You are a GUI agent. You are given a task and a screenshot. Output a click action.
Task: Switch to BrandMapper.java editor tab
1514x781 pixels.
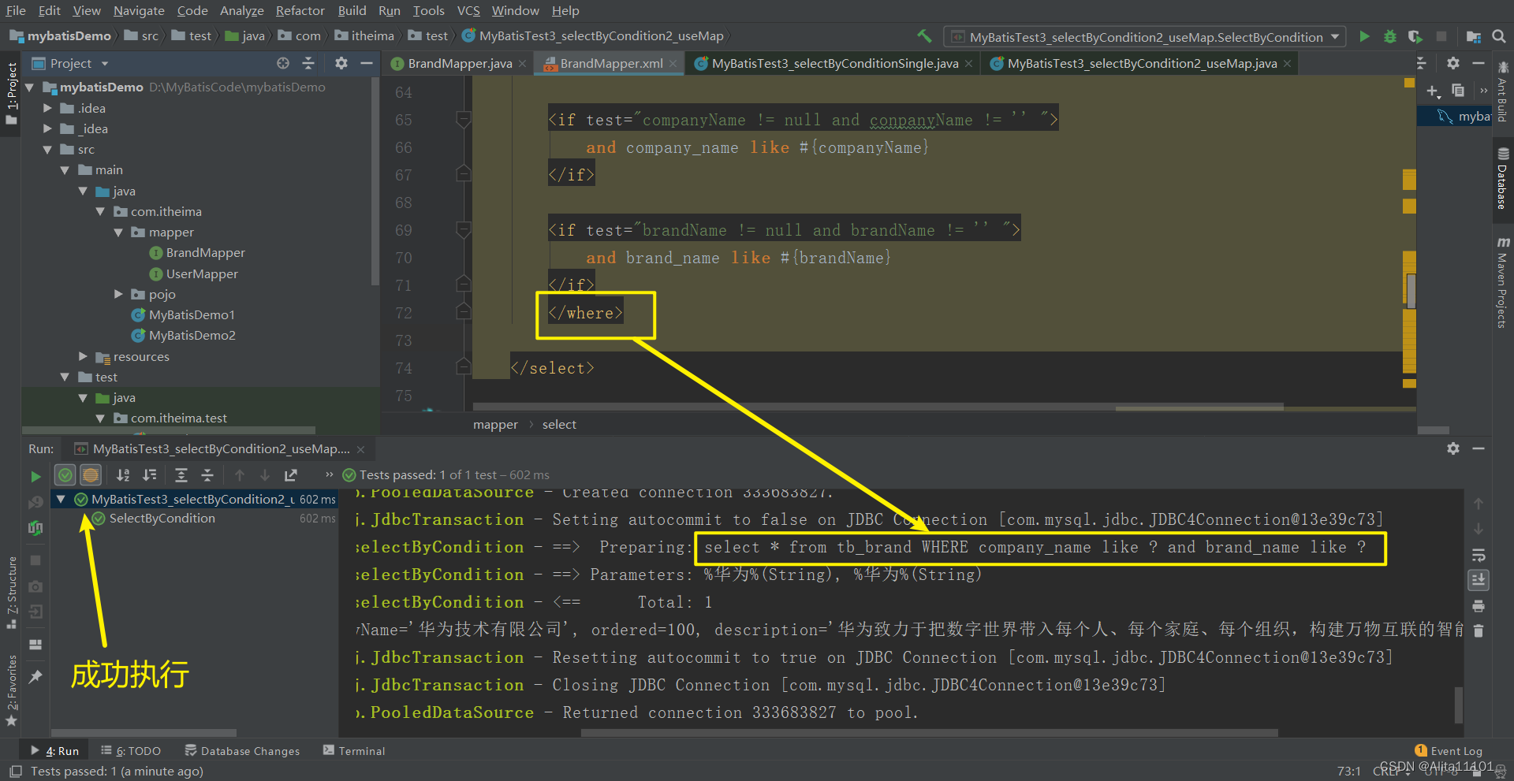[x=459, y=64]
